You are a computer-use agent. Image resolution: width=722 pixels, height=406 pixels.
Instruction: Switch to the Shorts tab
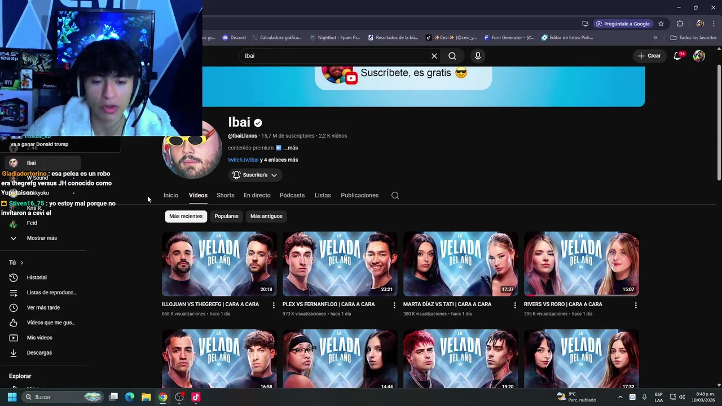(226, 195)
